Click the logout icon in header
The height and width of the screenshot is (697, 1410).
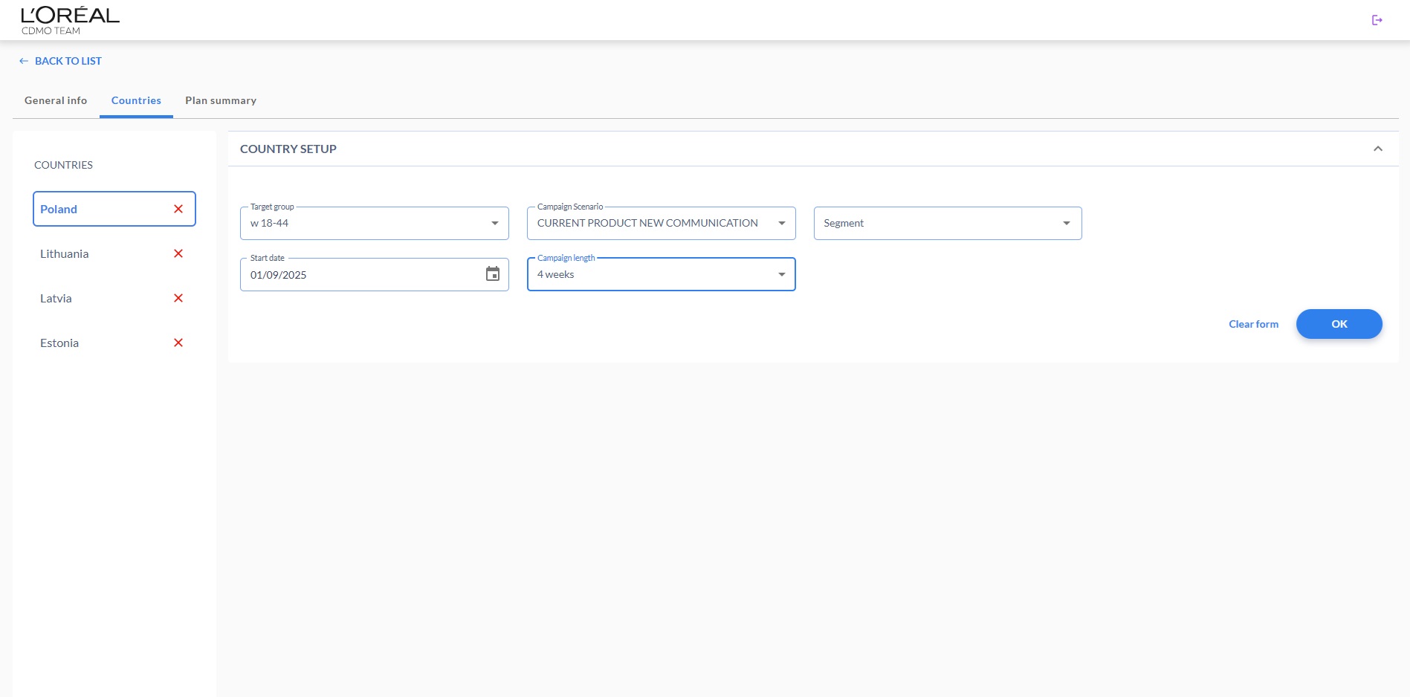pyautogui.click(x=1377, y=20)
